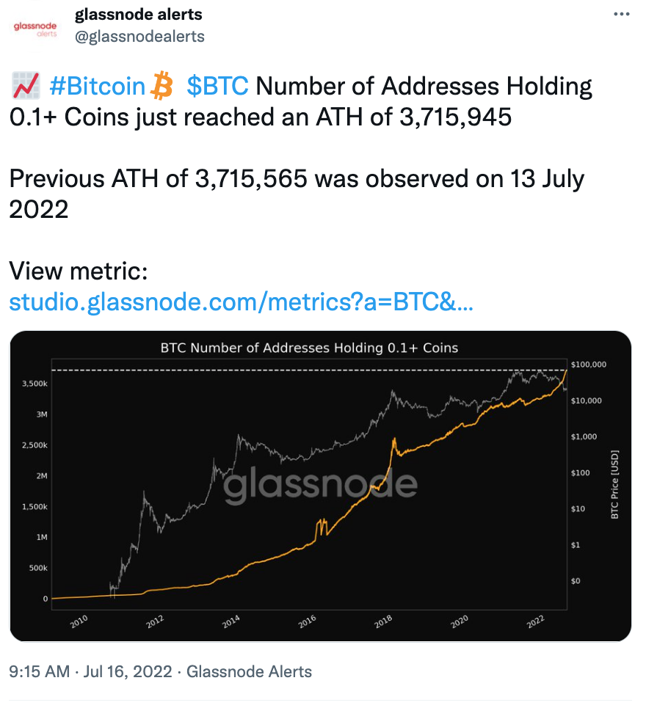Screen dimensions: 646x719
Task: Click the 2018 label on the x-axis
Action: 382,620
